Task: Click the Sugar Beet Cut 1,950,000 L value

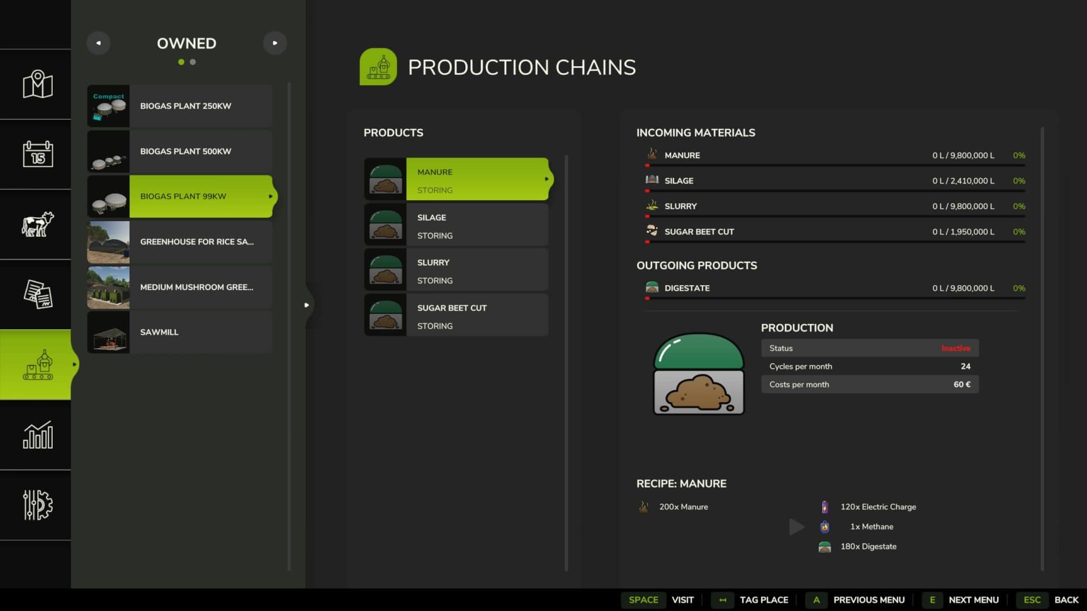Action: (x=963, y=231)
